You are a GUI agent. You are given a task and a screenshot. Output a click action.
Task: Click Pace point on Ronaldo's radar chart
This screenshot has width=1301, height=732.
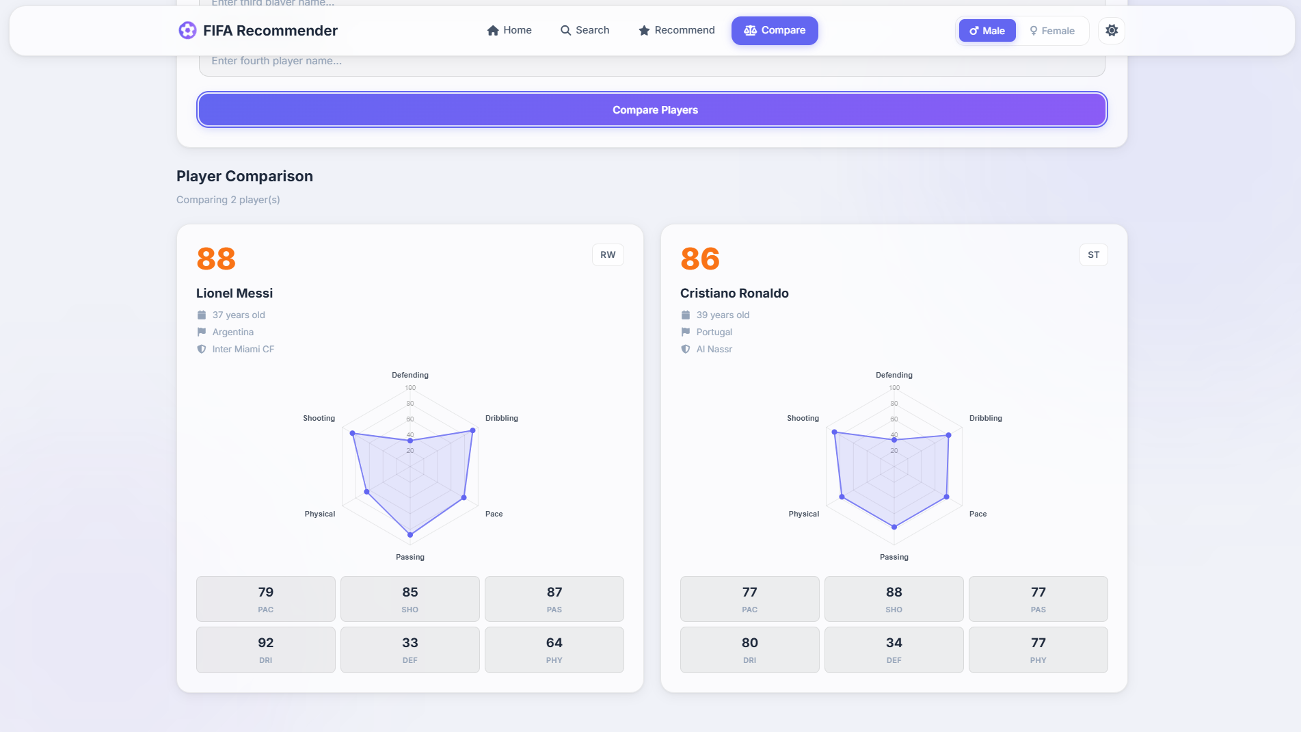tap(947, 497)
